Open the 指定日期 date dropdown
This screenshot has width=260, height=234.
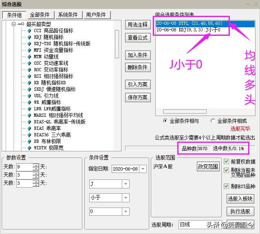point(143,168)
